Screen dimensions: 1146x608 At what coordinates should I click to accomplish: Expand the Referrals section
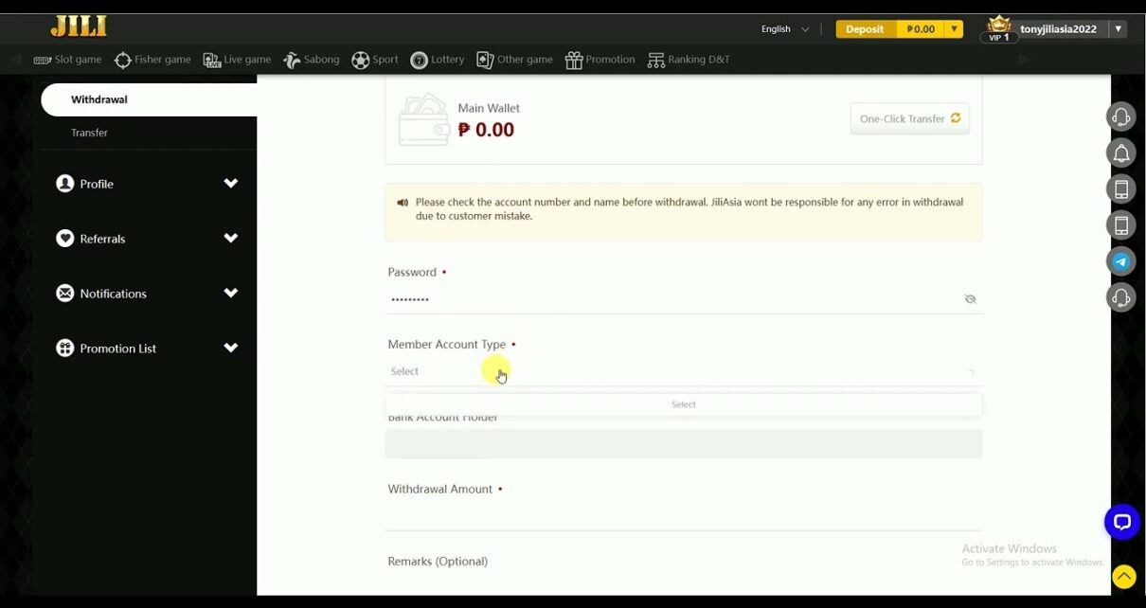[147, 239]
